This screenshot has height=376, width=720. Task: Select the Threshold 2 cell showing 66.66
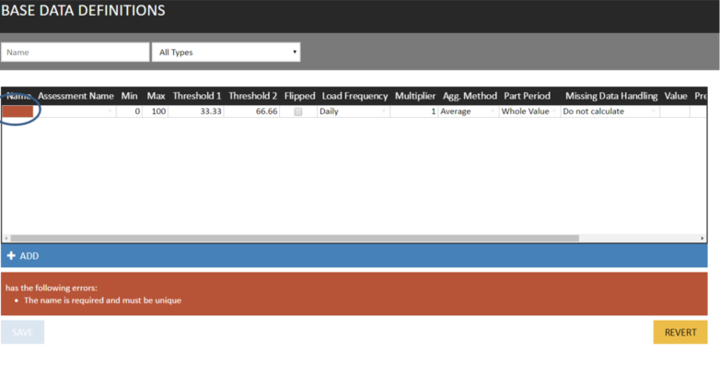tap(252, 112)
